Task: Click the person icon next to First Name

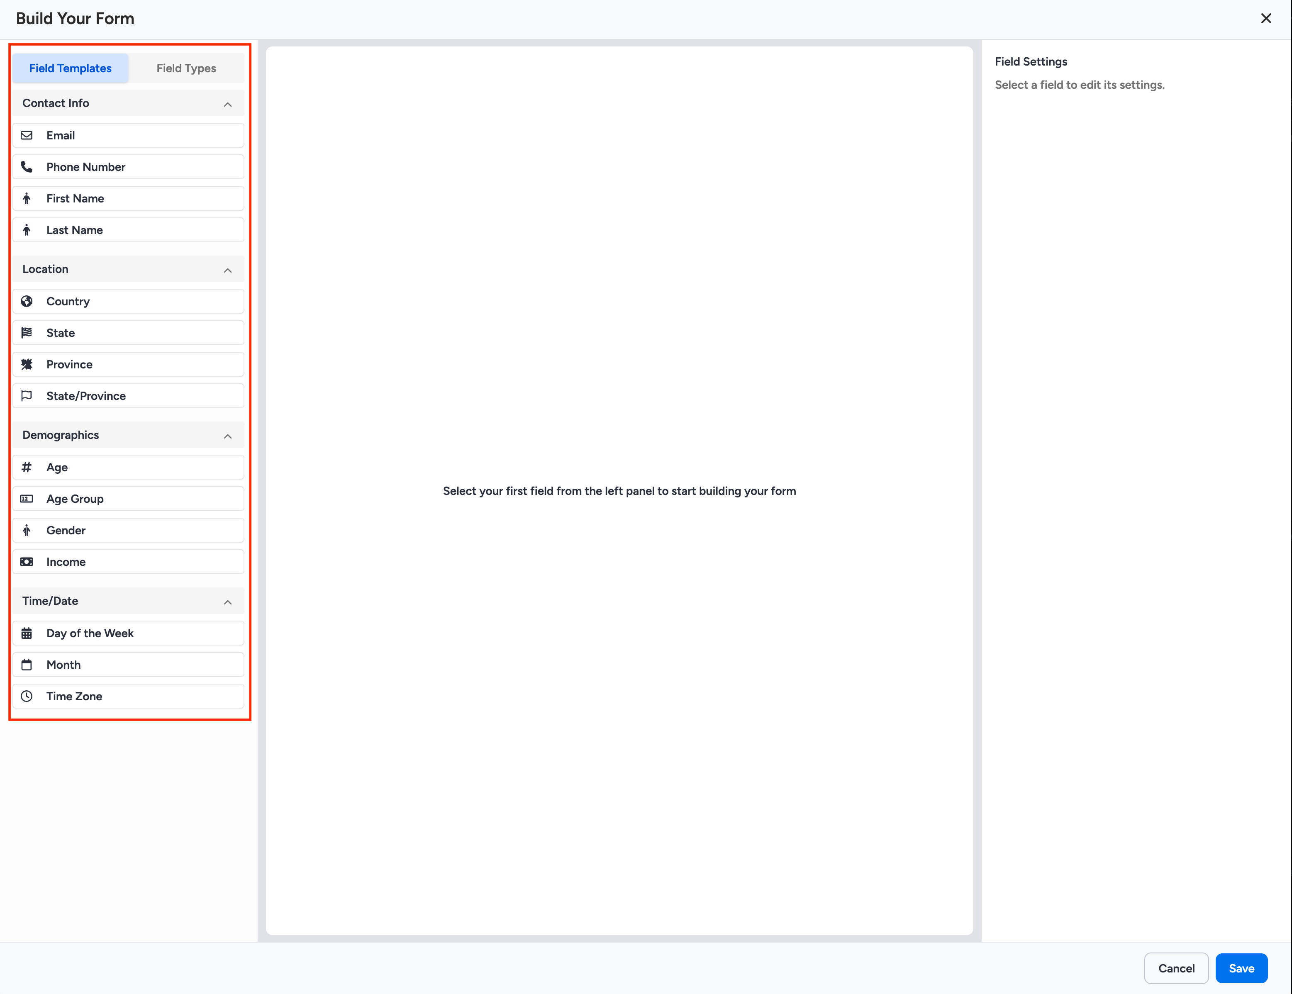Action: (x=27, y=198)
